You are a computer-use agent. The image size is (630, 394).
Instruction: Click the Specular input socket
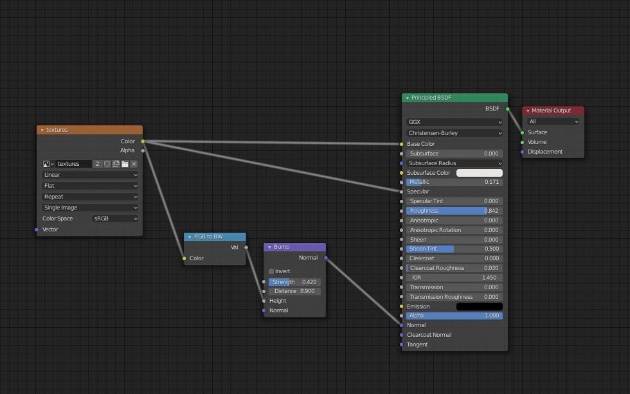coord(401,192)
